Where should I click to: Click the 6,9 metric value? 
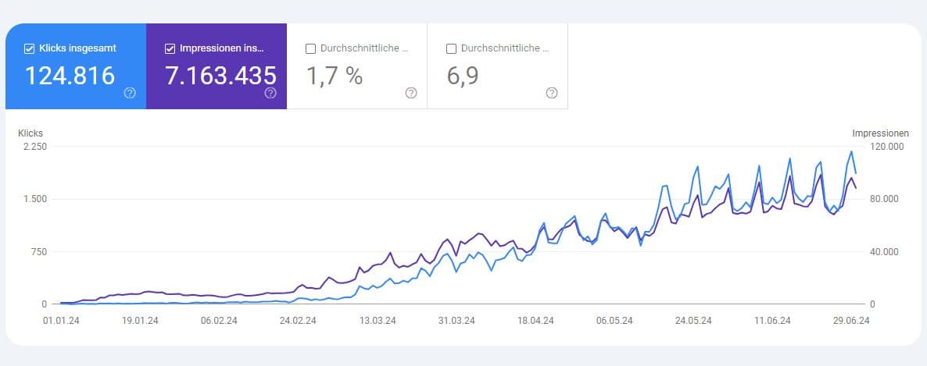[x=462, y=76]
